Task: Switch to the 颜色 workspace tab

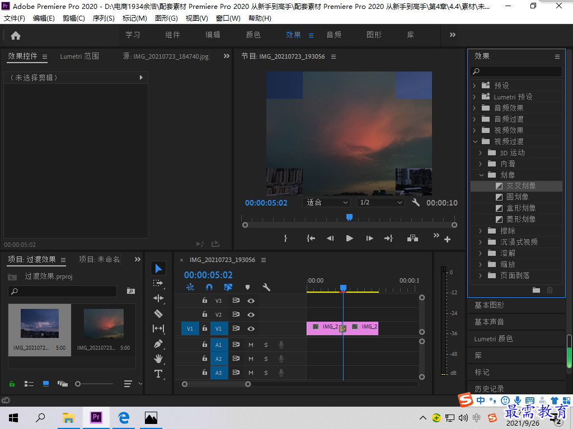Action: tap(253, 35)
